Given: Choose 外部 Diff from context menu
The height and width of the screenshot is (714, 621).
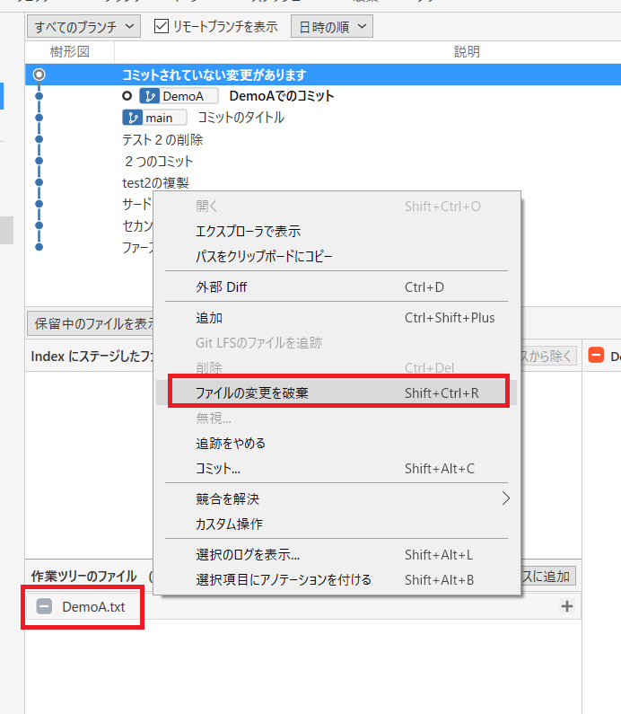Looking at the screenshot, I should coord(220,287).
